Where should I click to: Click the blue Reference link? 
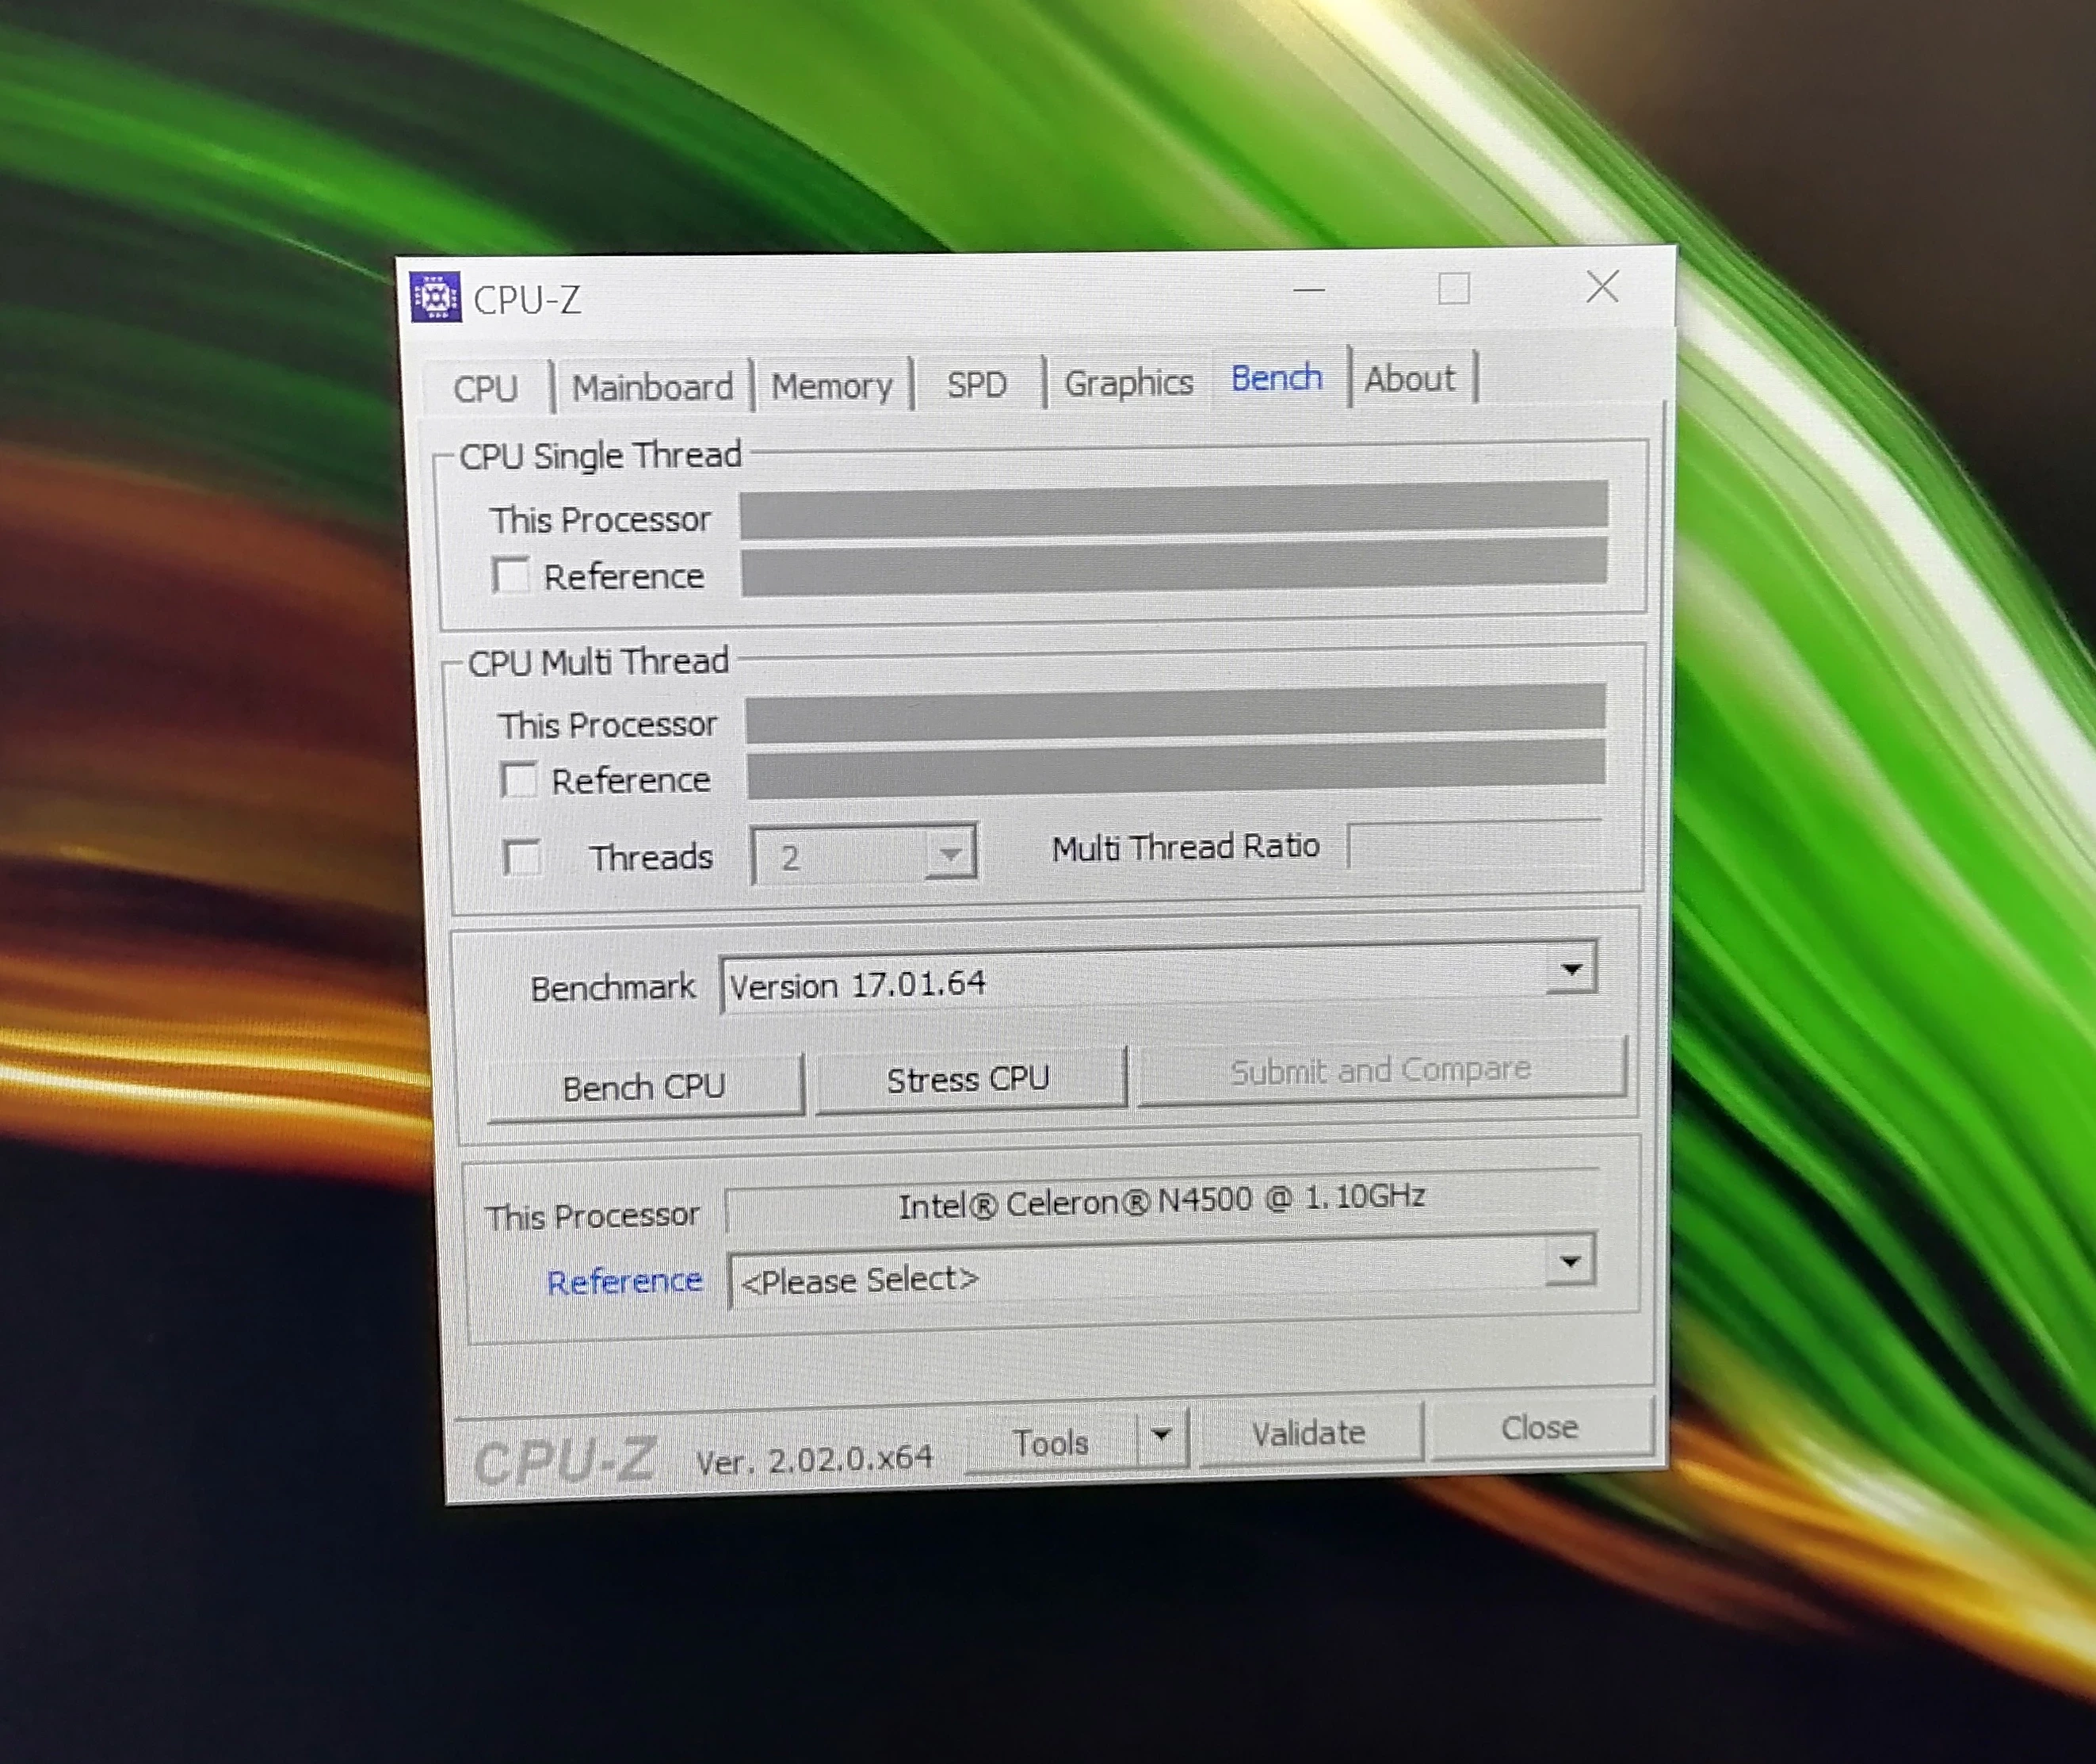tap(624, 1281)
